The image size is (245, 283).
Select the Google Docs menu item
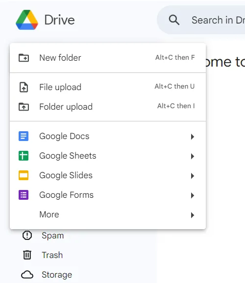pyautogui.click(x=108, y=136)
